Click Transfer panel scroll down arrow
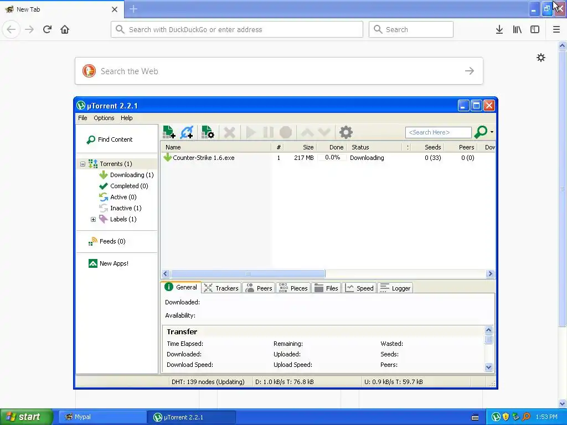This screenshot has height=425, width=567. pyautogui.click(x=488, y=367)
